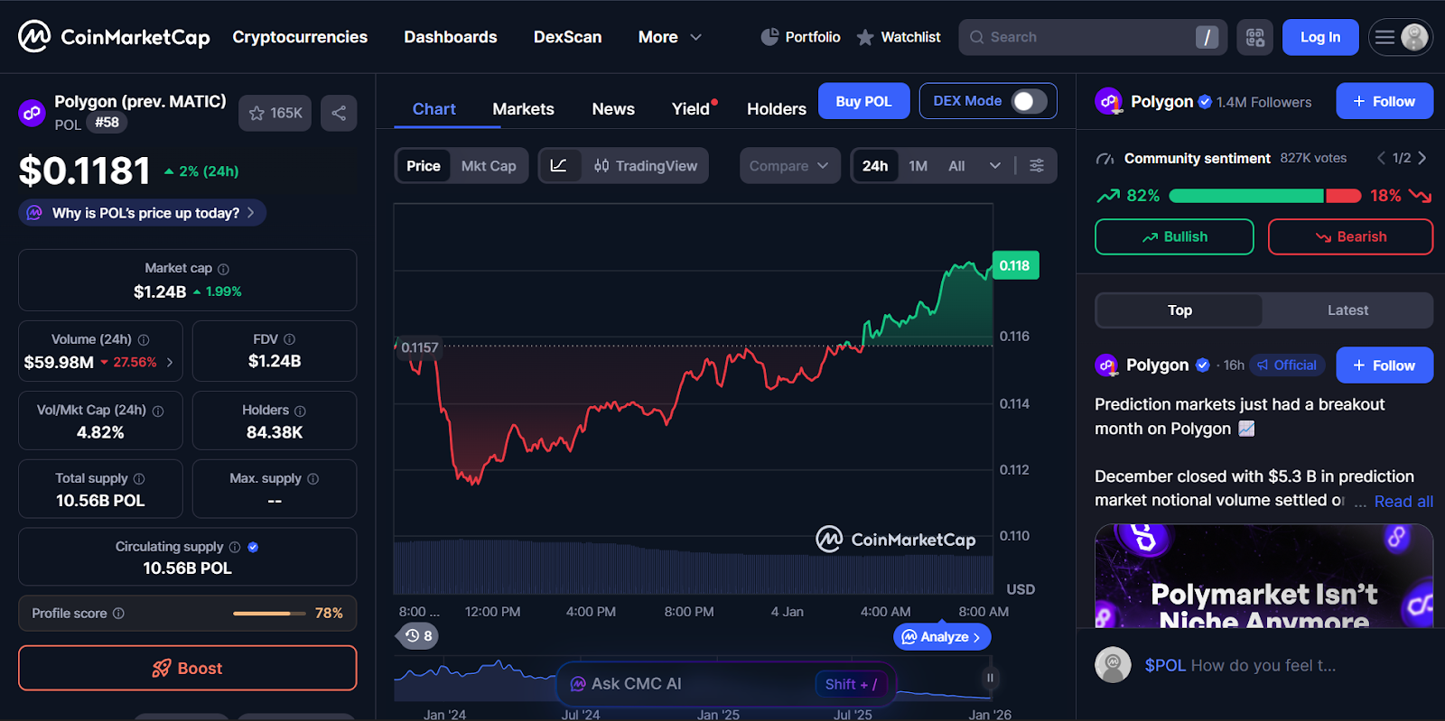
Task: Select the 1M time range
Action: coord(918,166)
